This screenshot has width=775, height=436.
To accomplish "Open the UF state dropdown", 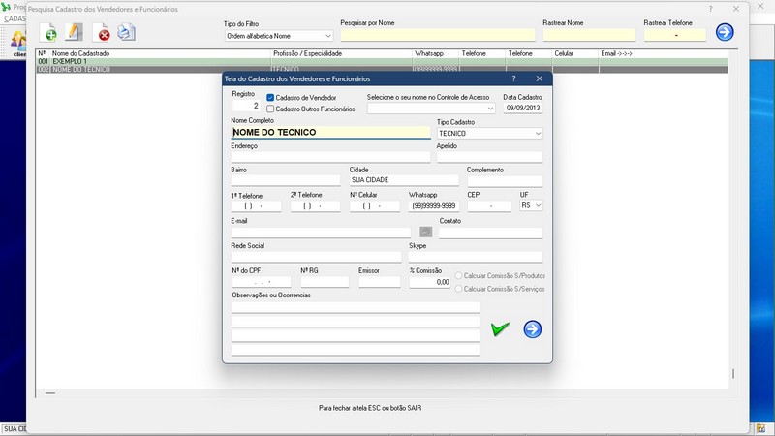I will [x=531, y=205].
